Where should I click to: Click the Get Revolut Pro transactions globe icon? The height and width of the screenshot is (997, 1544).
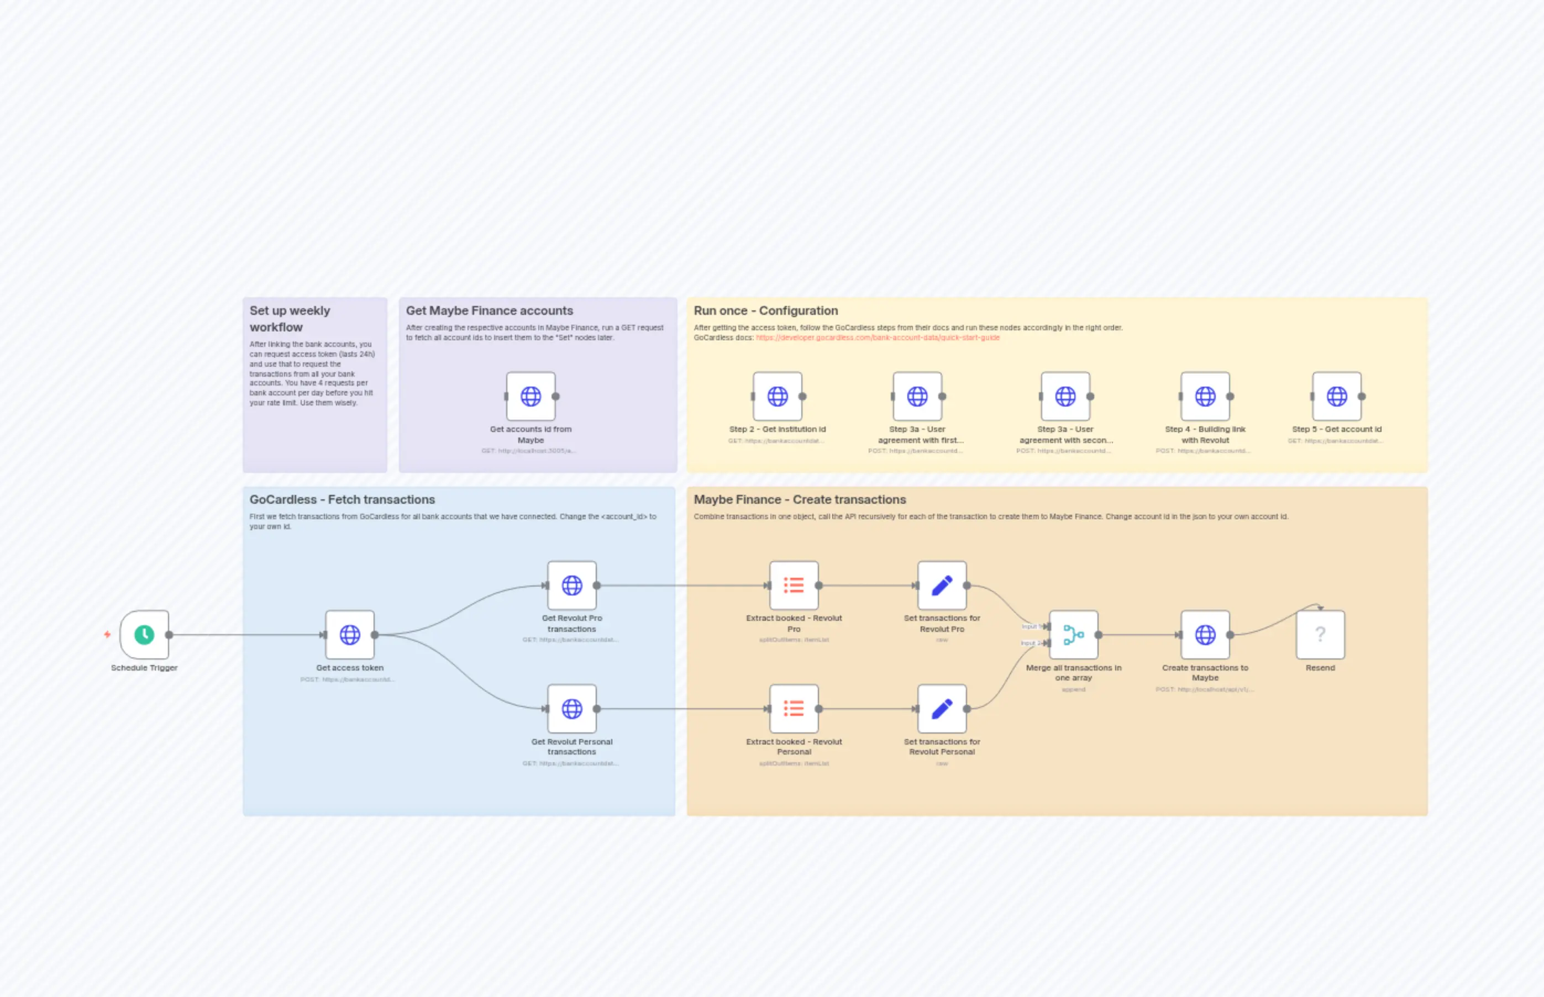coord(572,584)
